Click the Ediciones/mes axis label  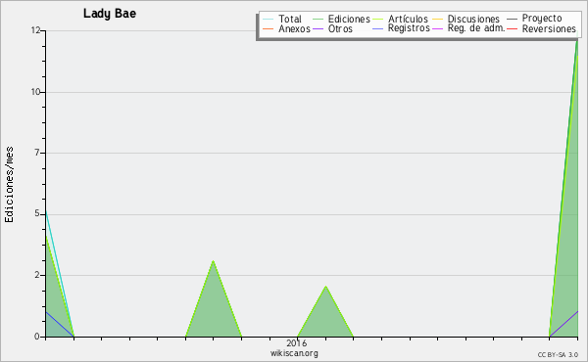click(9, 185)
